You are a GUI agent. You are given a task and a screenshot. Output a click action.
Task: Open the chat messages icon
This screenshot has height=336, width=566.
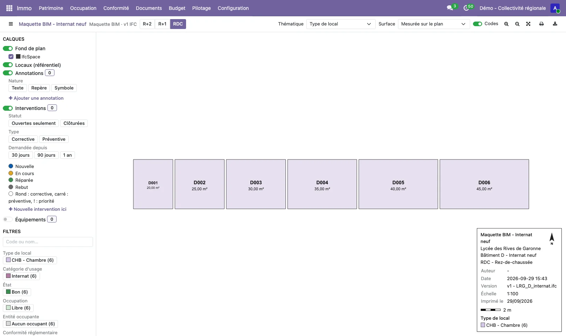click(450, 8)
